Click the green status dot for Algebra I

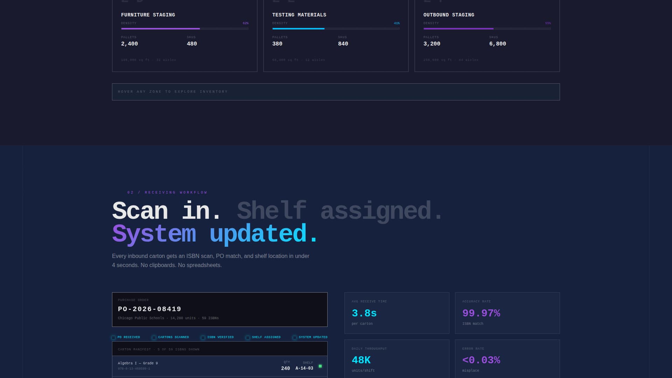point(320,366)
